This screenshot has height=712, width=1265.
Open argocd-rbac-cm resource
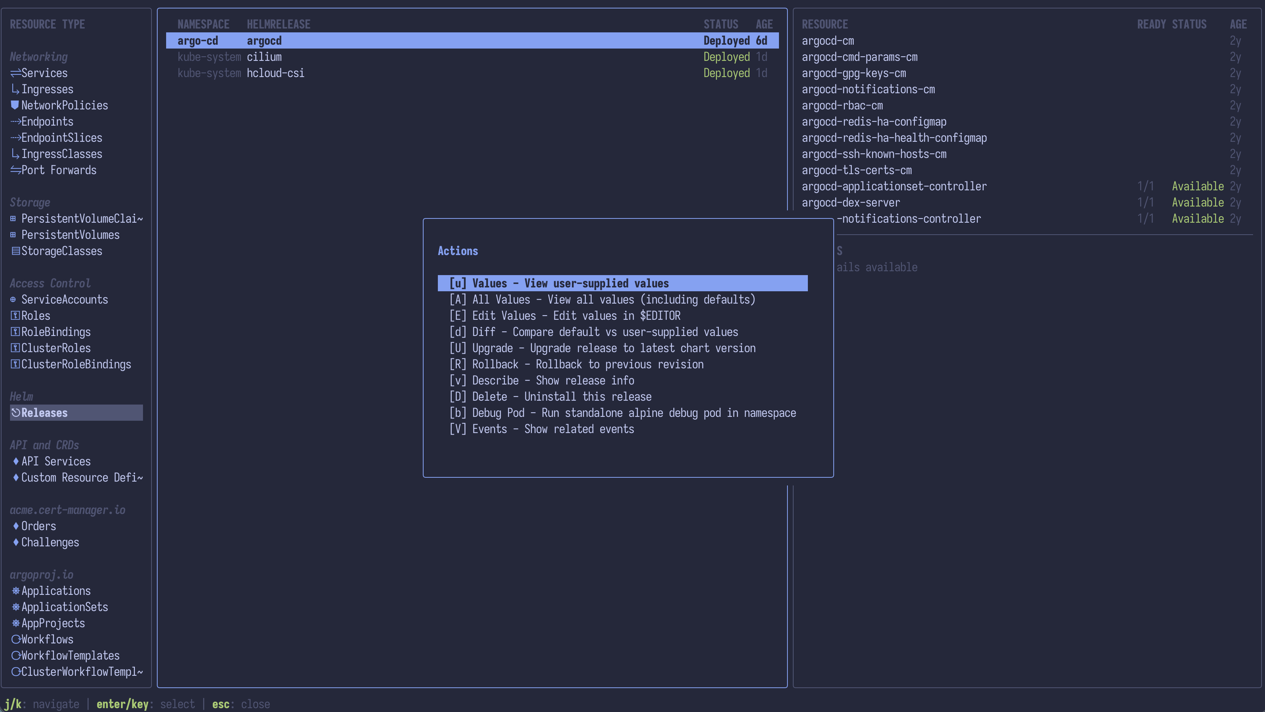click(842, 106)
